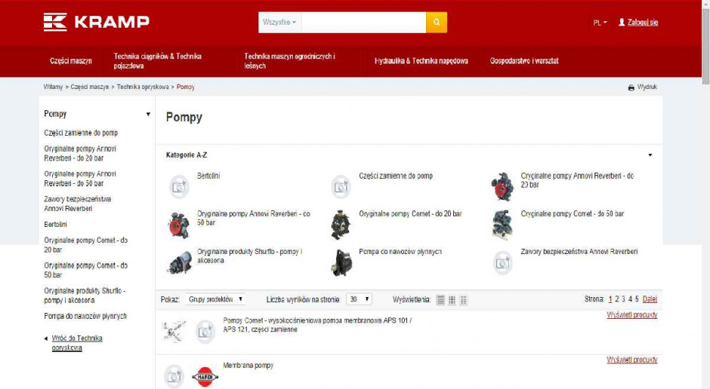Image resolution: width=710 pixels, height=389 pixels.
Task: Click placeholder camera image in Membrana pompy row
Action: [x=174, y=376]
